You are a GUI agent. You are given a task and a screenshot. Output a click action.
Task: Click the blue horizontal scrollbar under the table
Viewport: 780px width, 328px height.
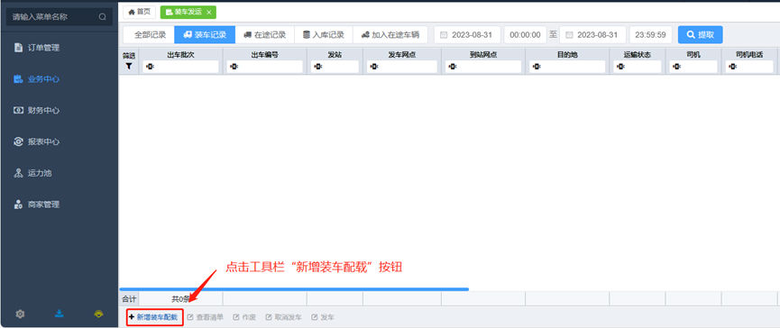coord(294,288)
